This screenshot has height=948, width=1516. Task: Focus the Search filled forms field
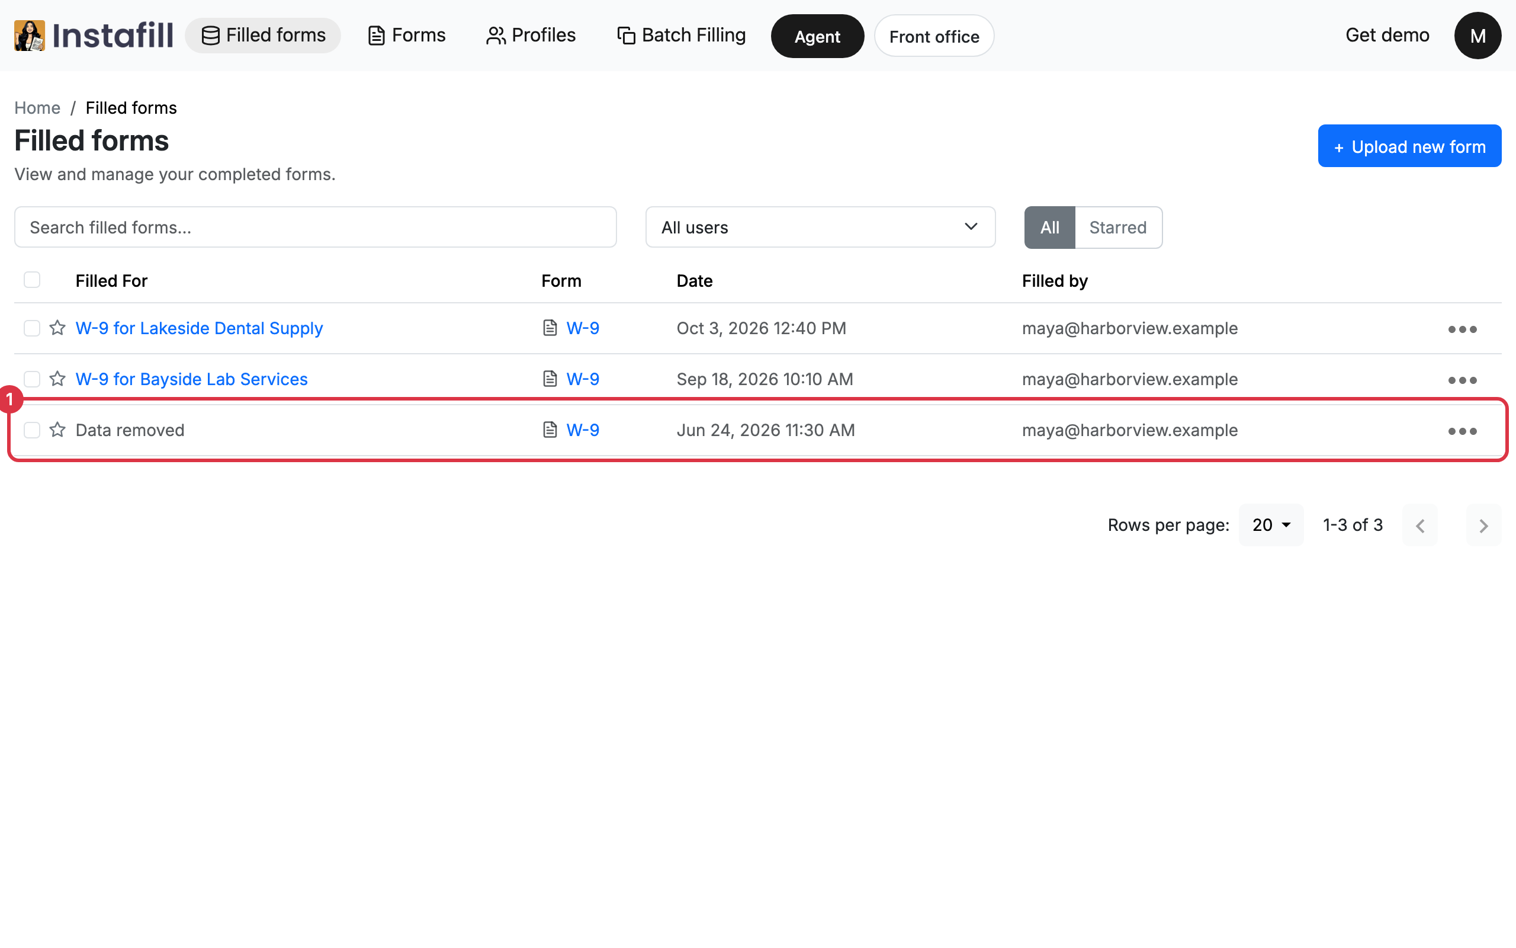[315, 227]
